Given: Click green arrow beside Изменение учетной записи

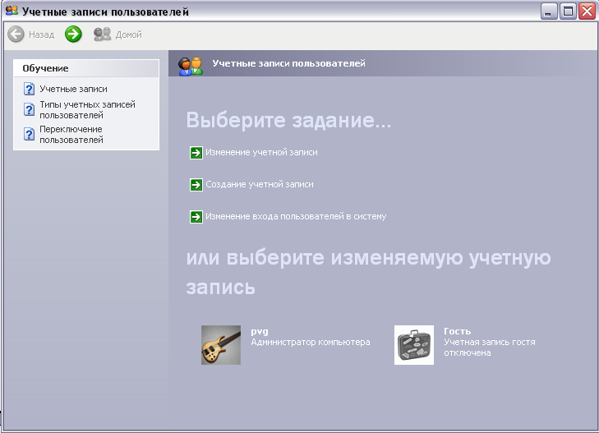Looking at the screenshot, I should (196, 153).
